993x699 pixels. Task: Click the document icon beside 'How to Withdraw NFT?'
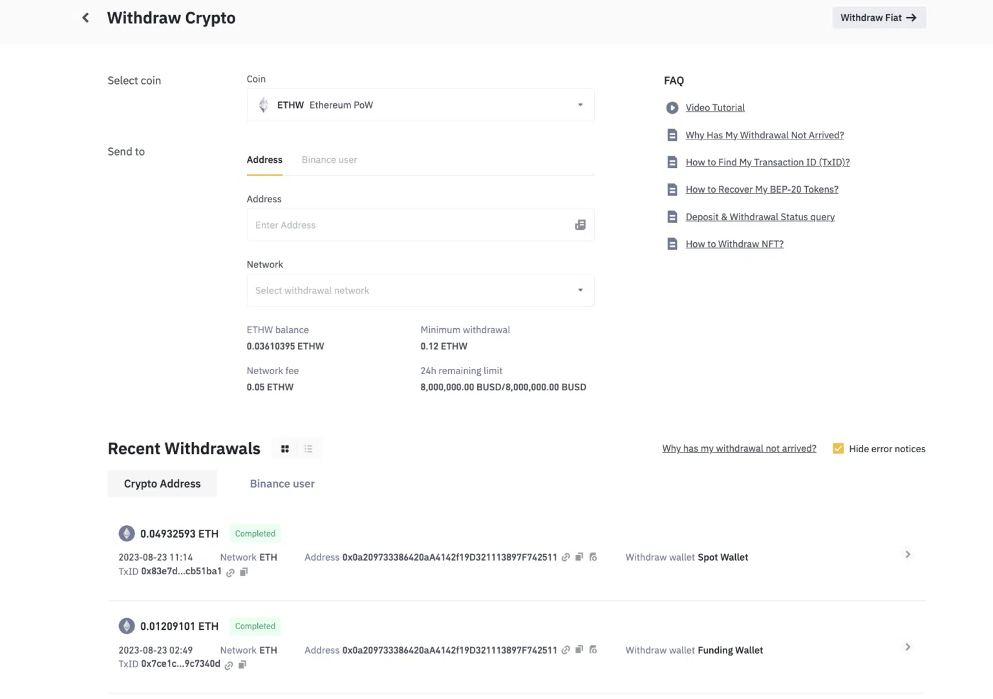tap(672, 244)
